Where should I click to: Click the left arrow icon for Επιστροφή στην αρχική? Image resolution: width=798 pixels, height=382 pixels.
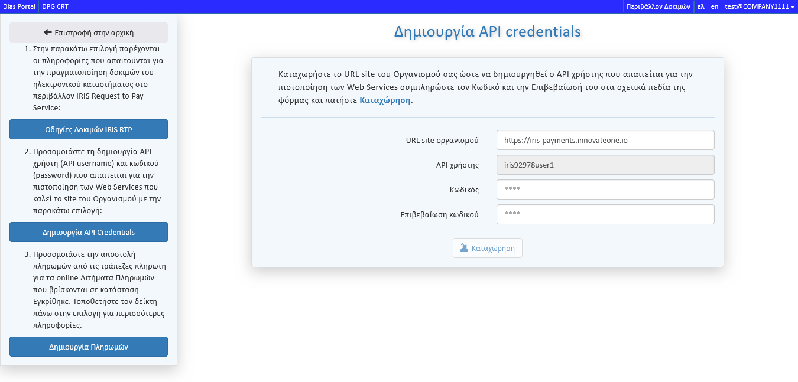[48, 32]
